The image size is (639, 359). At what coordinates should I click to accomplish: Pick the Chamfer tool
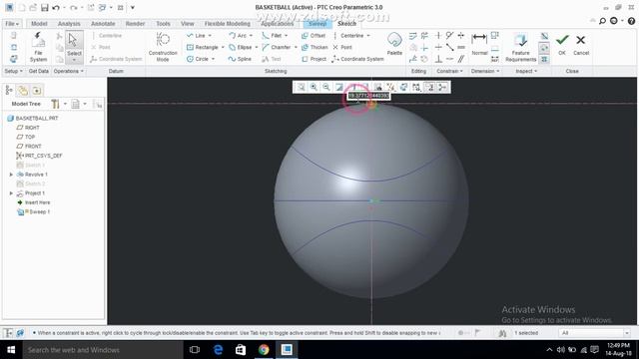[277, 47]
